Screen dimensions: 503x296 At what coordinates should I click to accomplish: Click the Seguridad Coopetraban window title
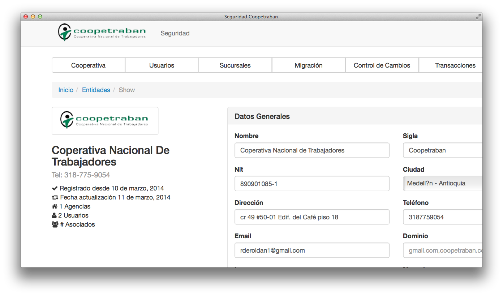pyautogui.click(x=251, y=17)
